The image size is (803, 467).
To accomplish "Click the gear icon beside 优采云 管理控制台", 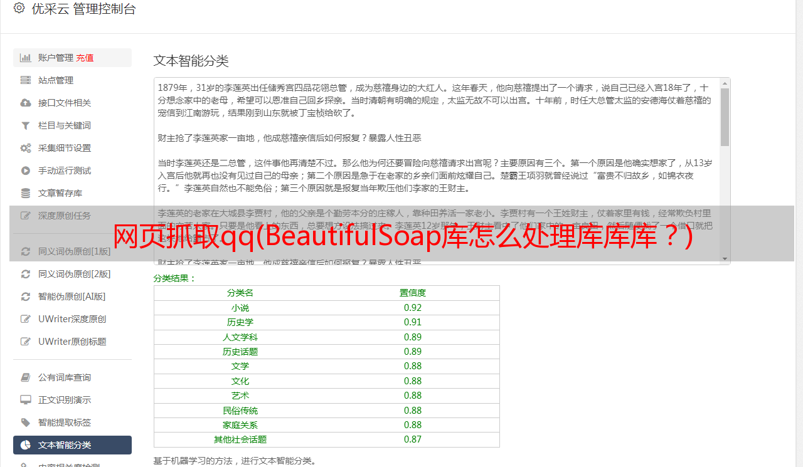I will point(19,9).
